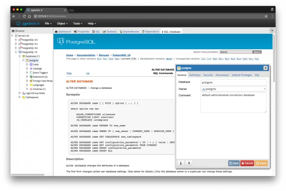Screen dimensions: 286x191
Task: Switch to the Dependencies tab
Action: tap(130, 32)
